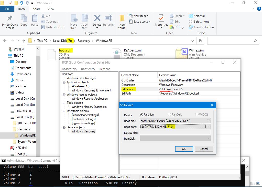Screen dimensions: 262x187
Task: Select the VHD(X) radio button
Action: tap(197, 115)
